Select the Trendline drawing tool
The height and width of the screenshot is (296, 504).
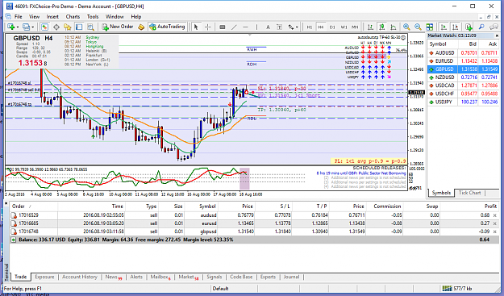tap(234, 27)
